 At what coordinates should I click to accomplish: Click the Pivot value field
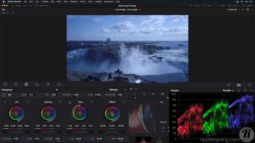tap(98, 95)
